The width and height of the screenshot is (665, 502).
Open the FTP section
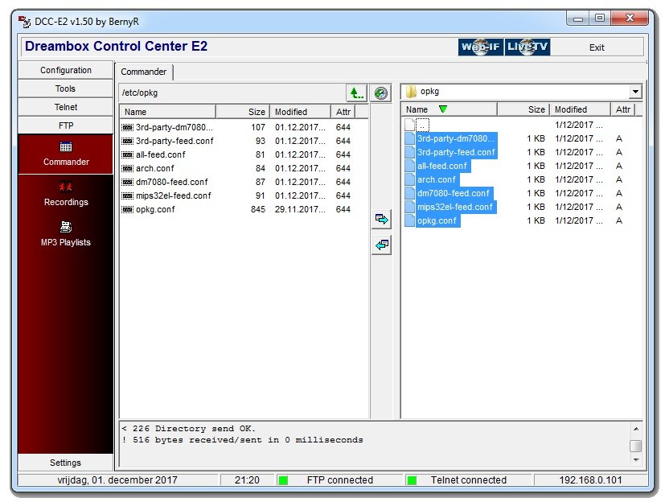coord(66,125)
